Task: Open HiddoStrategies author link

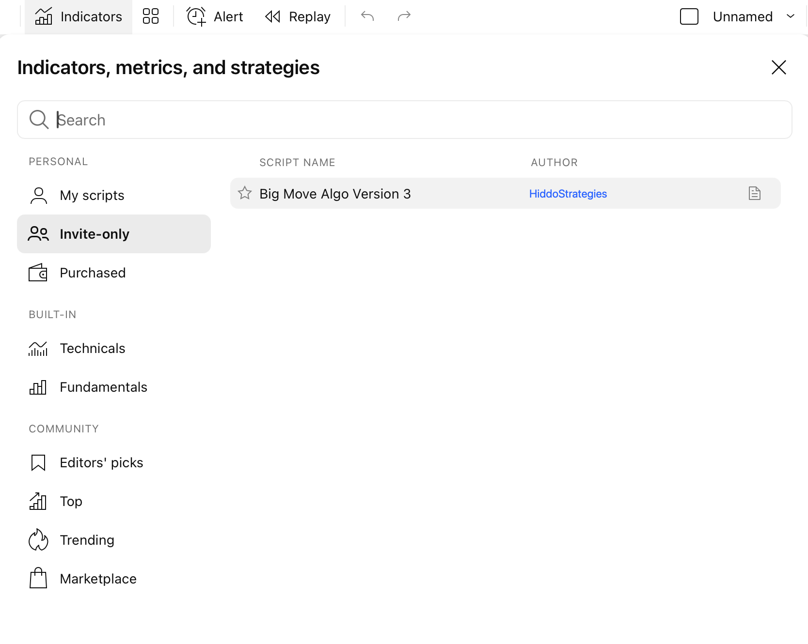Action: (568, 194)
